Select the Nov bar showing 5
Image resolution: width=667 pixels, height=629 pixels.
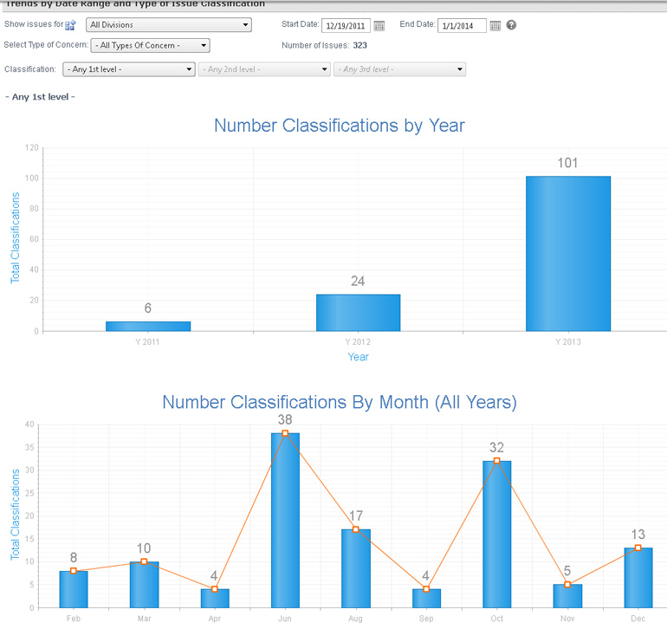[567, 596]
